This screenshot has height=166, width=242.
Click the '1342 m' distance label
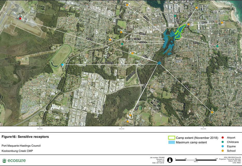137,39
